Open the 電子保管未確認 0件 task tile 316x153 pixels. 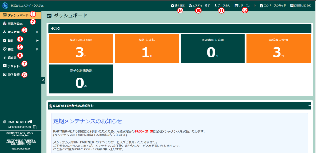pos(81,79)
